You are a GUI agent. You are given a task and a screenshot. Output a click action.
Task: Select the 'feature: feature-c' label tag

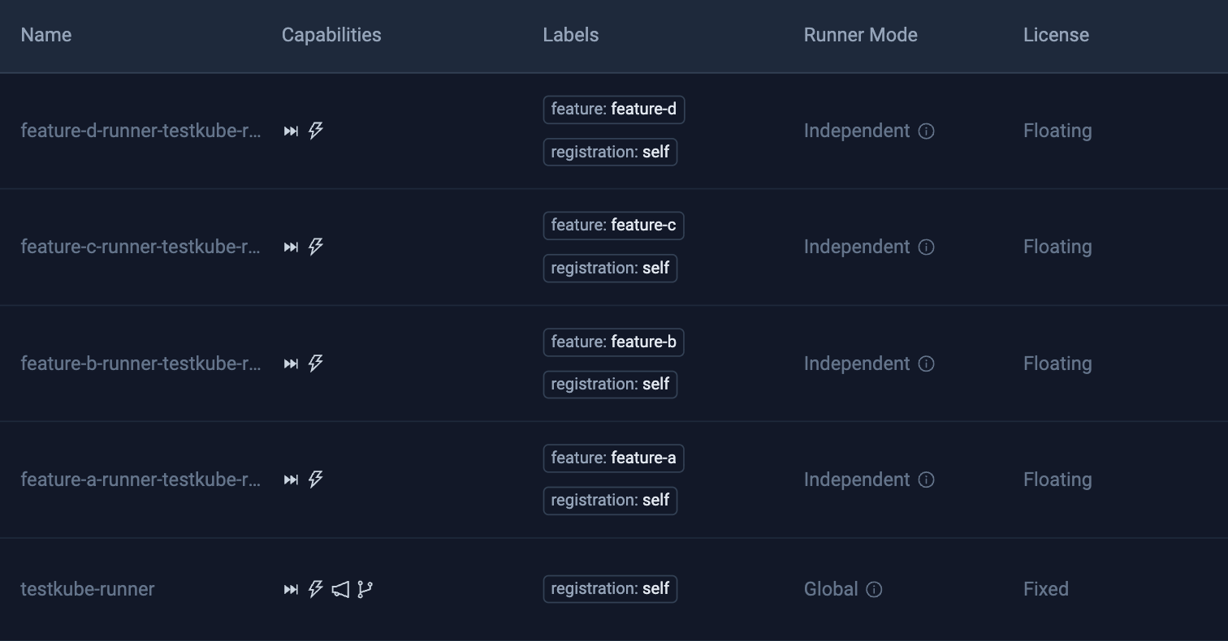613,226
